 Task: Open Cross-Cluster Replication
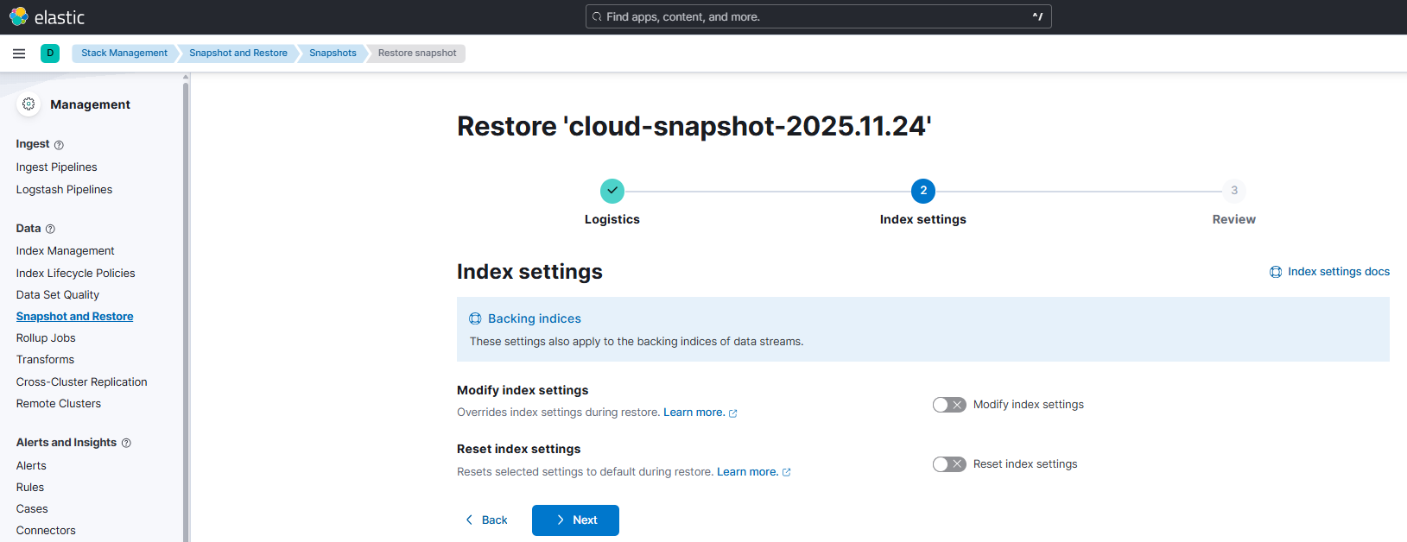82,382
